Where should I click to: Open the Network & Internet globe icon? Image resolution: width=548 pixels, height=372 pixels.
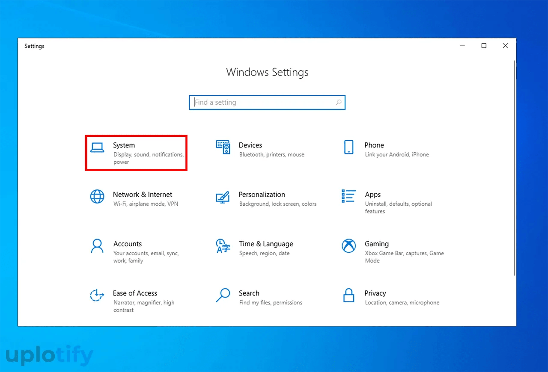click(97, 197)
